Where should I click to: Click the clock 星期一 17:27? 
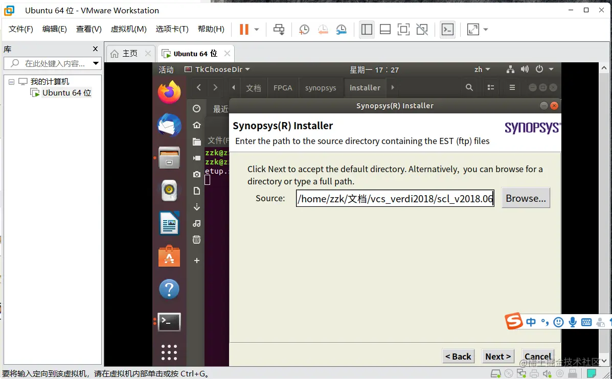(x=374, y=70)
